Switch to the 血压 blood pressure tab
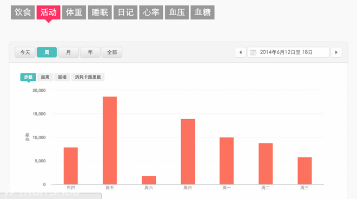The height and width of the screenshot is (199, 357). [x=177, y=12]
